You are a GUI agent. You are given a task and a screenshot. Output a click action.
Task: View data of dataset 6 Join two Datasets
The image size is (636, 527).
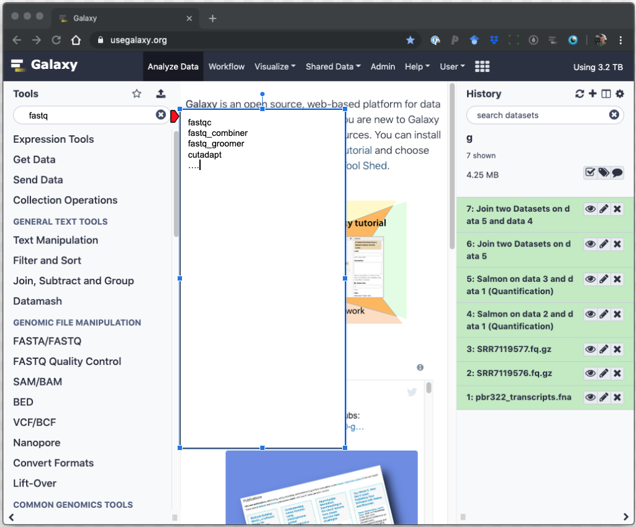point(591,243)
